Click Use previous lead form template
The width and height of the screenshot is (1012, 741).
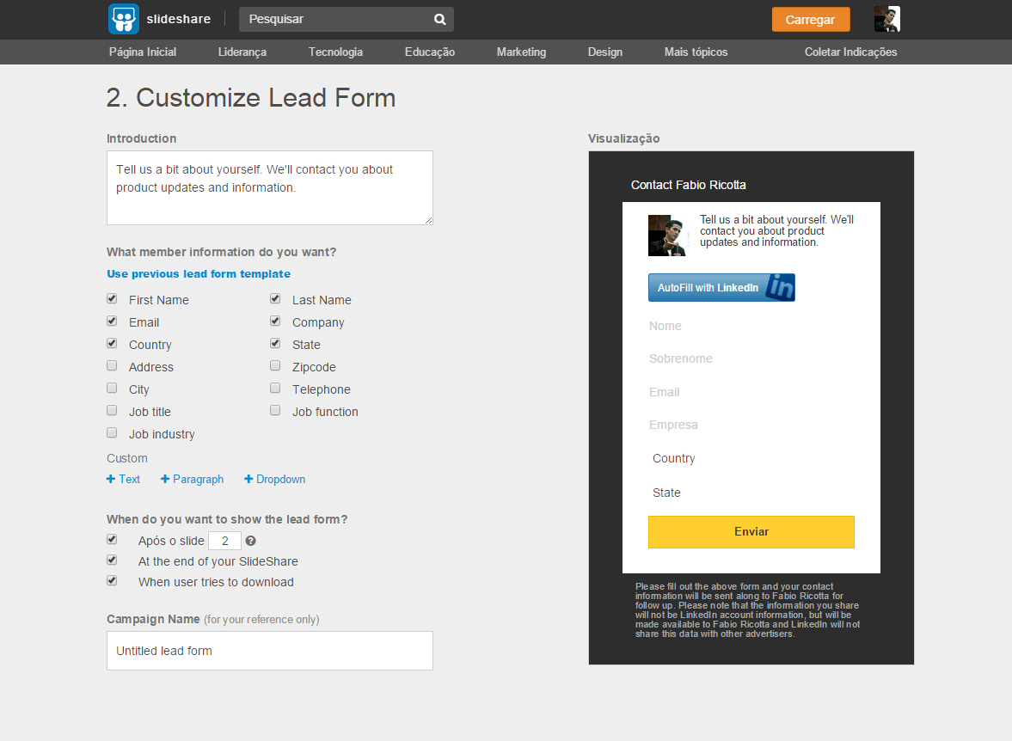[x=199, y=274]
